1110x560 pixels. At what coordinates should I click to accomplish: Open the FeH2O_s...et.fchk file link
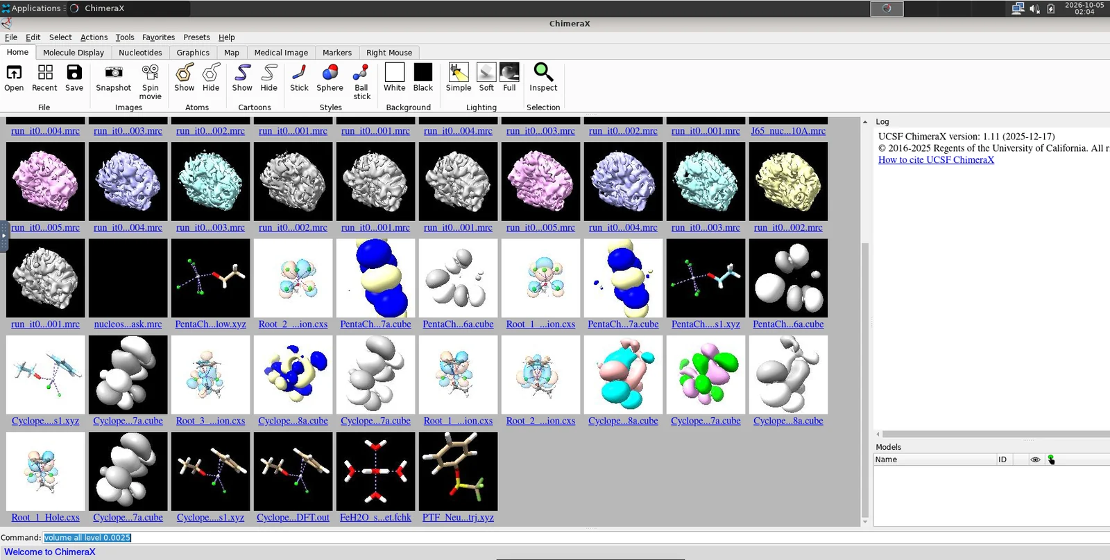(x=375, y=518)
